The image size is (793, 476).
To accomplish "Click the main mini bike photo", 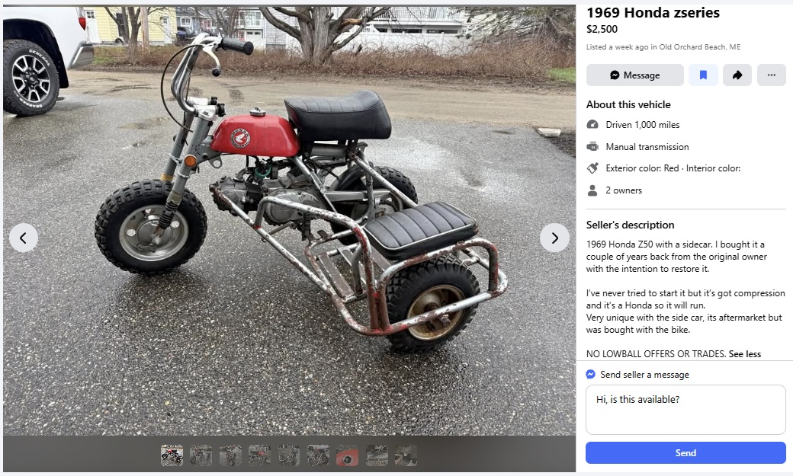I will [x=289, y=220].
